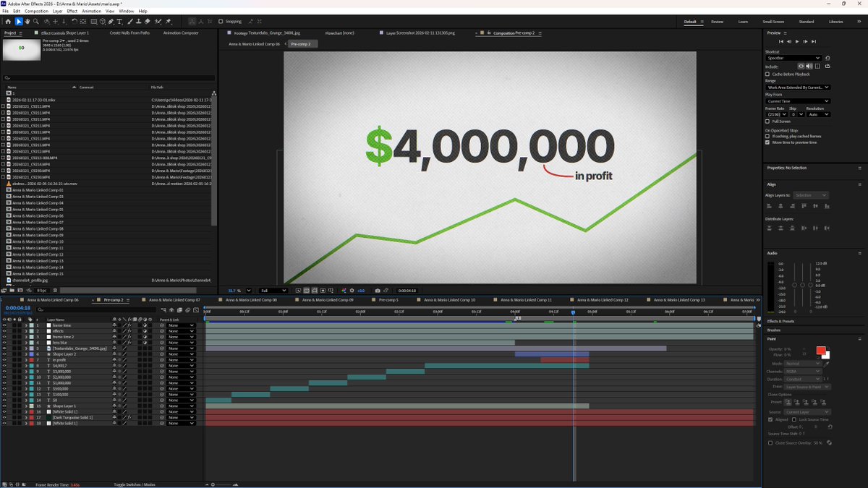Hide the 'in profit' layer visibility eye
The image size is (868, 488).
click(x=4, y=359)
